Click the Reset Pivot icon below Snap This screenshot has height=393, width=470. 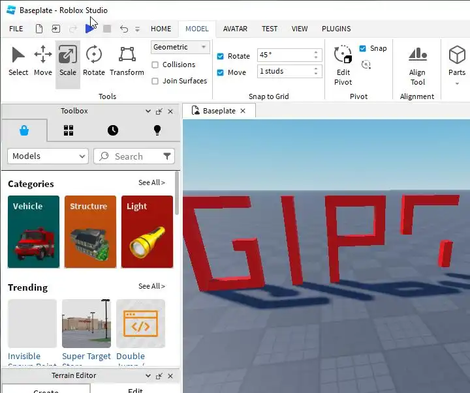(366, 65)
